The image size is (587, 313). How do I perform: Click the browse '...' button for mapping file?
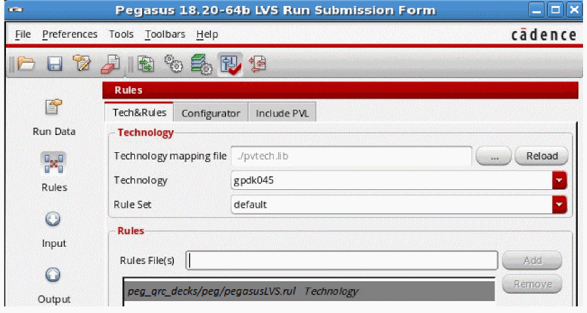(493, 156)
